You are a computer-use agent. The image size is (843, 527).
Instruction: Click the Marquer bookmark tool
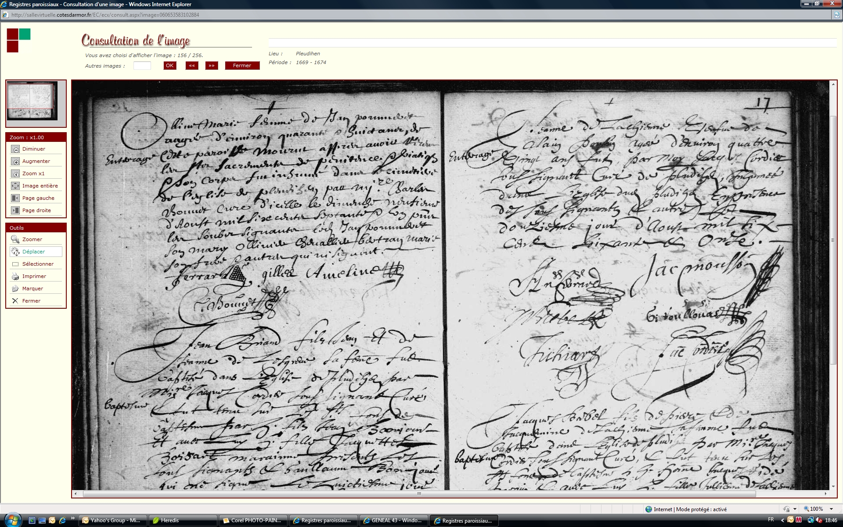15,289
